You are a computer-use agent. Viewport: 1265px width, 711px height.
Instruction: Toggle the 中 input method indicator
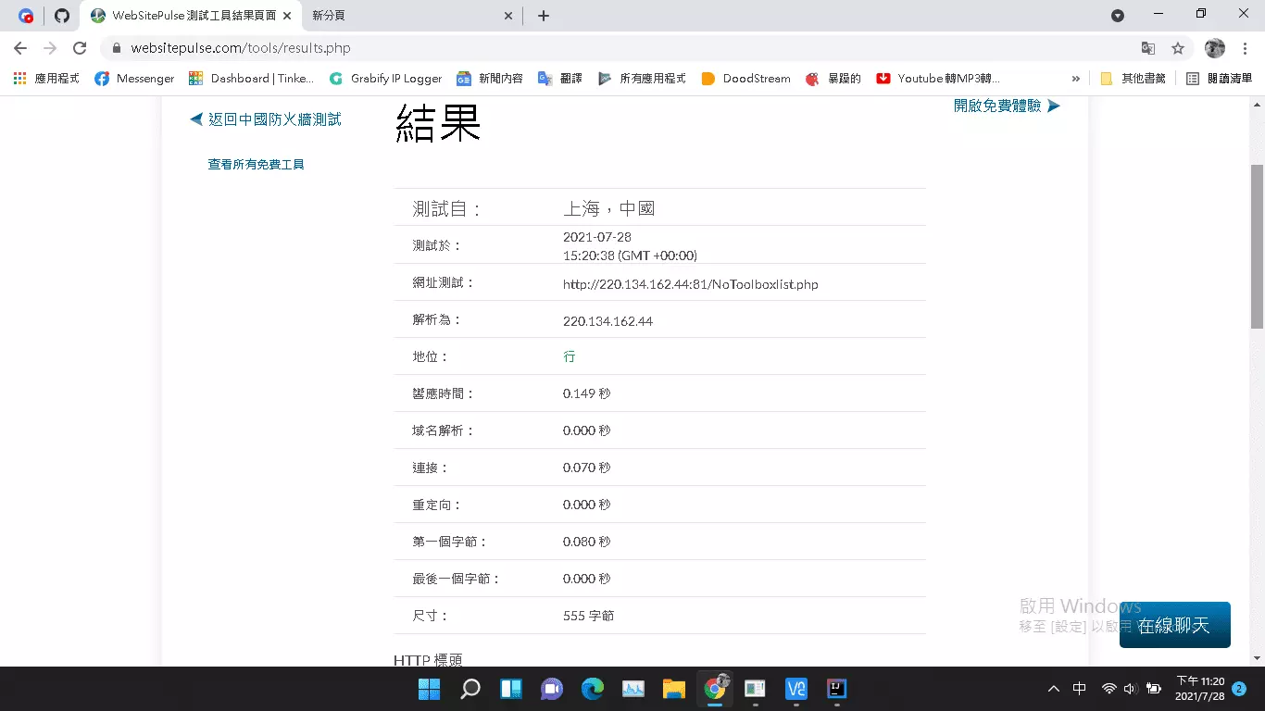(1080, 689)
